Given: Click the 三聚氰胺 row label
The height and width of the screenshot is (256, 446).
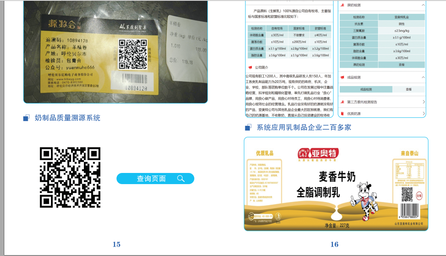Looking at the screenshot, I should (359, 31).
